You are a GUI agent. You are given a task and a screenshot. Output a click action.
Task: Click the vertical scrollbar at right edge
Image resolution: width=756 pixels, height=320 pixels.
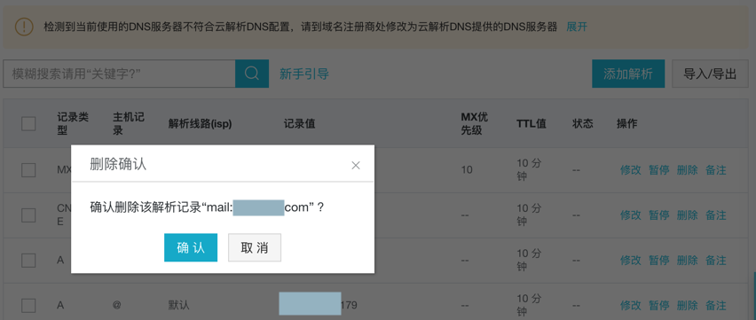pyautogui.click(x=753, y=294)
